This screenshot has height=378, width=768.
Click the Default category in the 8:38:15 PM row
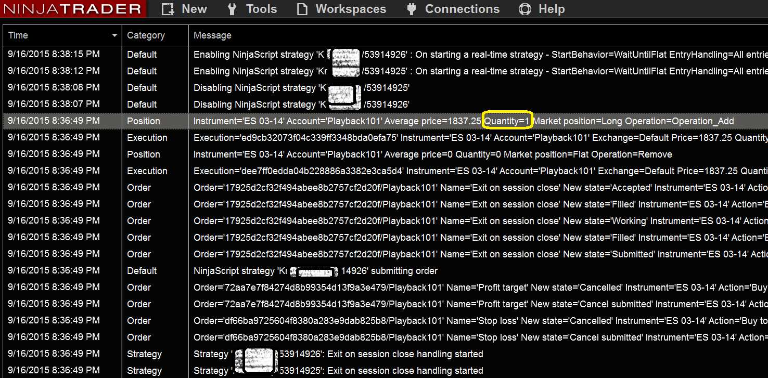point(142,55)
